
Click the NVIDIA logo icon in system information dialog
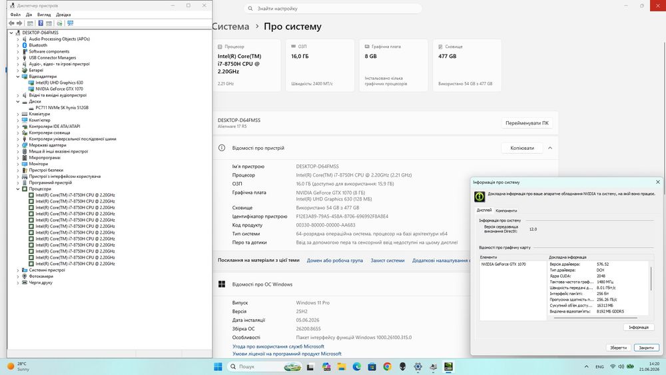480,196
